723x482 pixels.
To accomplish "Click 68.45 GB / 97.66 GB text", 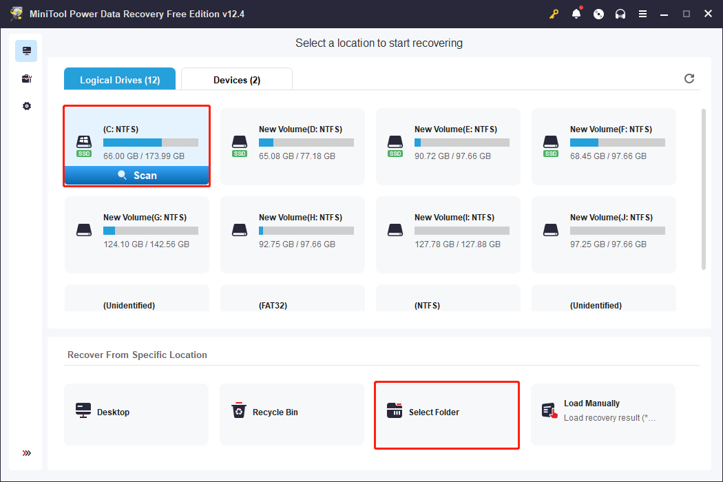I will [608, 156].
